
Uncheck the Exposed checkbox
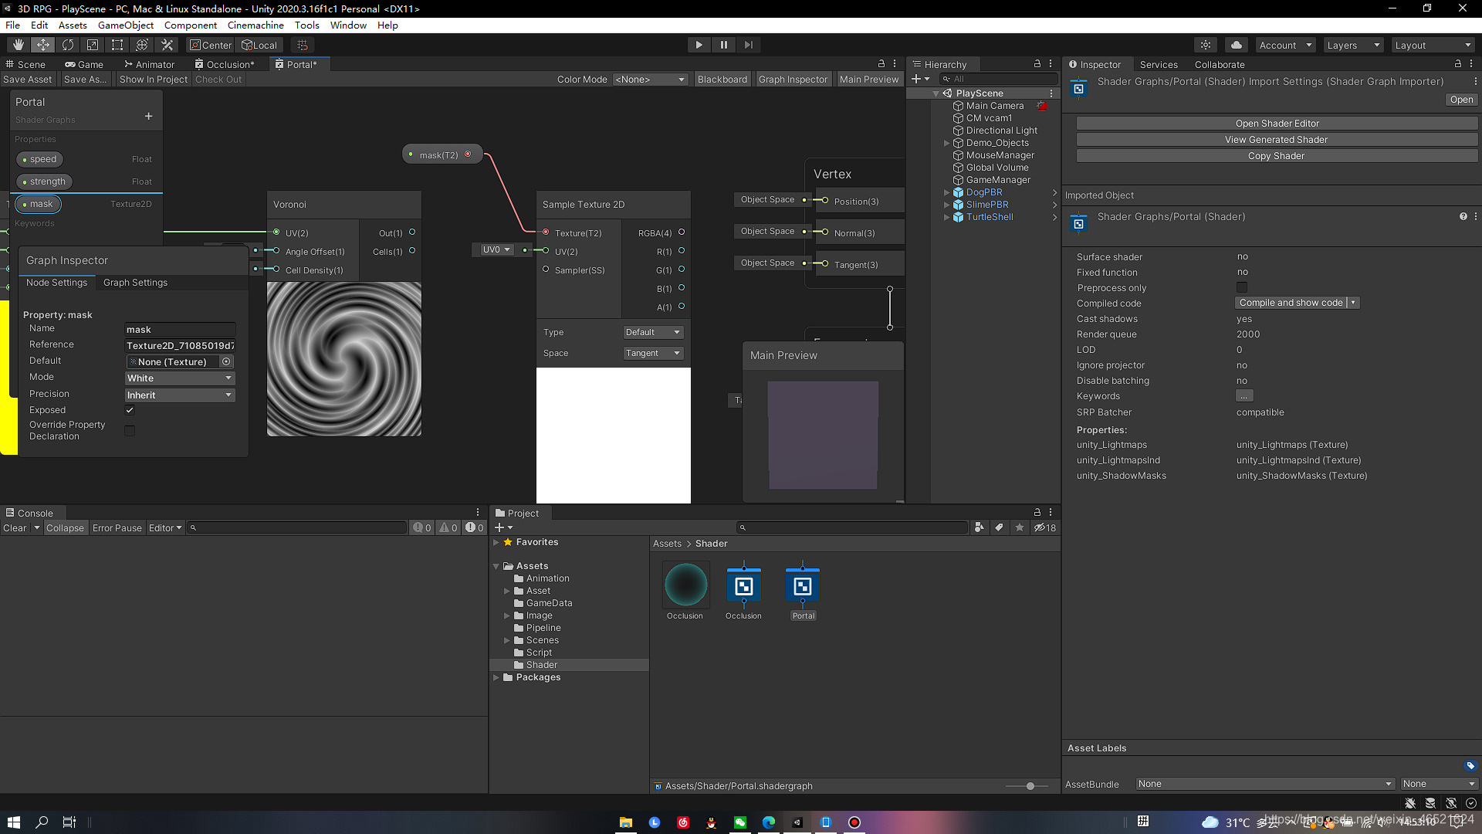tap(130, 410)
